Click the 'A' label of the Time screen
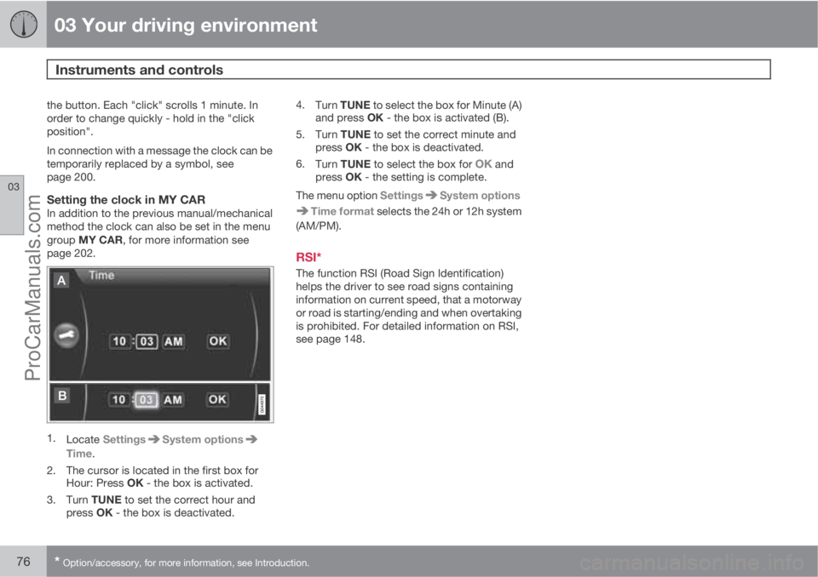The image size is (818, 577). coord(61,281)
